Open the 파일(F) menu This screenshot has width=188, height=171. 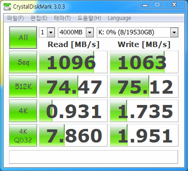click(x=15, y=18)
